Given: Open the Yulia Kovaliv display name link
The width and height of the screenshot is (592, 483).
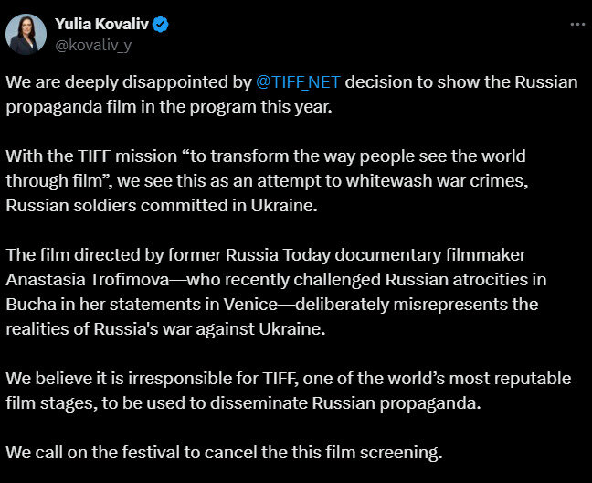Looking at the screenshot, I should [x=102, y=24].
